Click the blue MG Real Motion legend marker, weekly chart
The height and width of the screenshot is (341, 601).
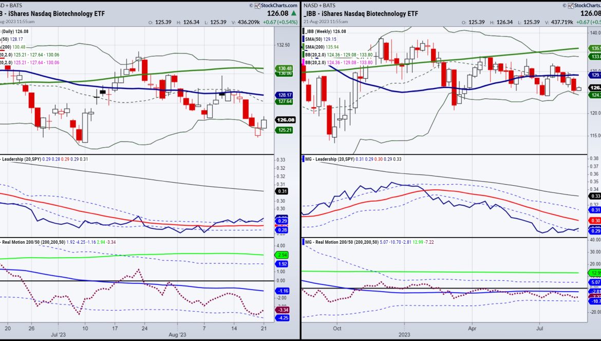(304, 242)
